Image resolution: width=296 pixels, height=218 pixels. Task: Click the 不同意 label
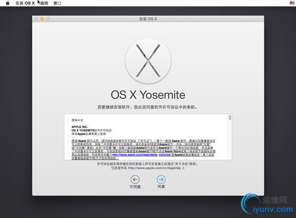click(x=135, y=187)
